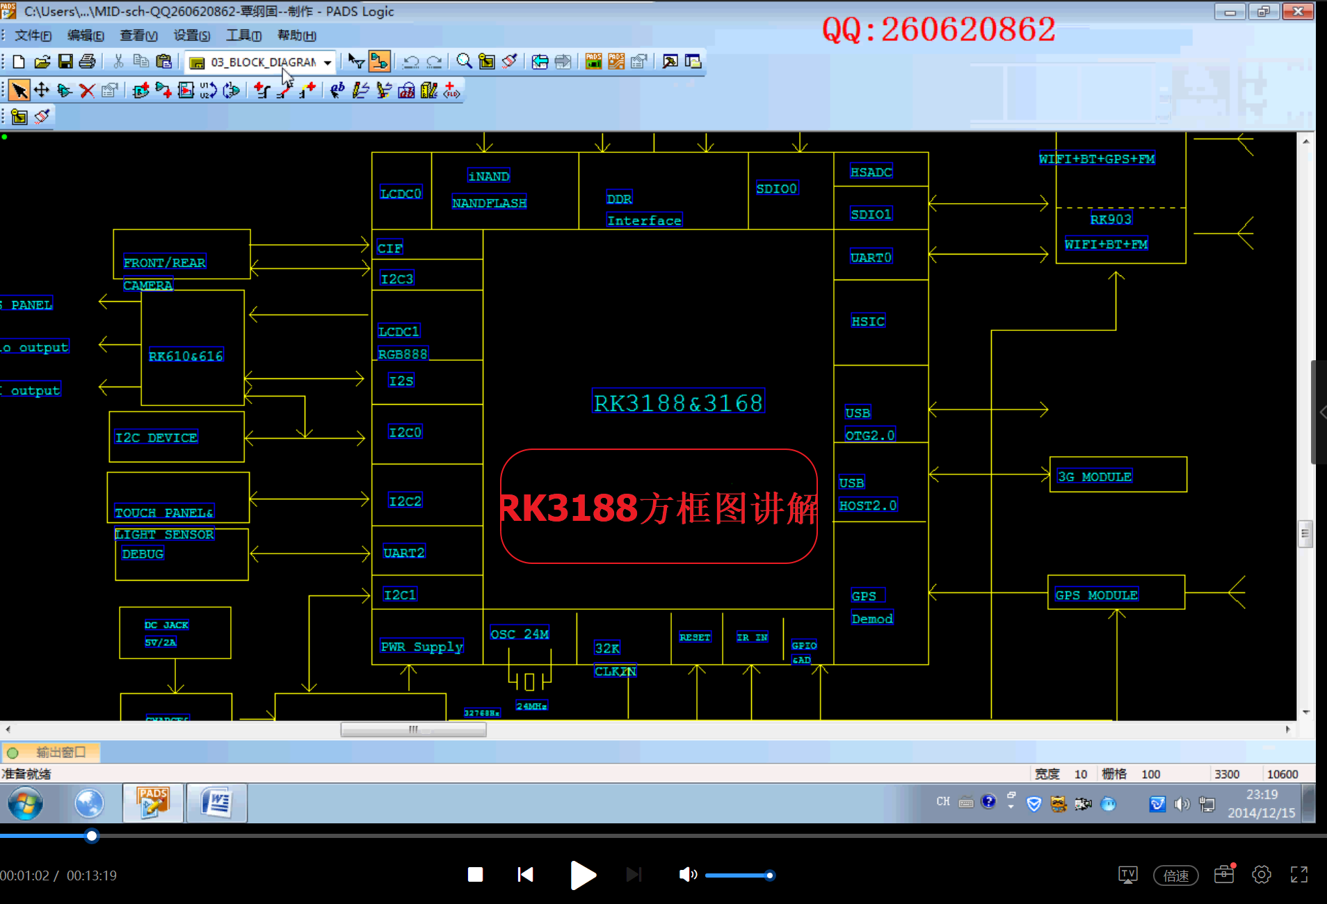The width and height of the screenshot is (1327, 904).
Task: Open Properties from the main toolbar
Action: pyautogui.click(x=639, y=62)
